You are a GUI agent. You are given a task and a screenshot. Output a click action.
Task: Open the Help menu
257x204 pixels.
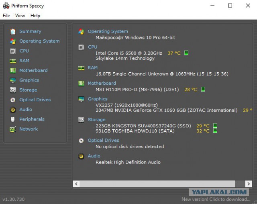35,16
